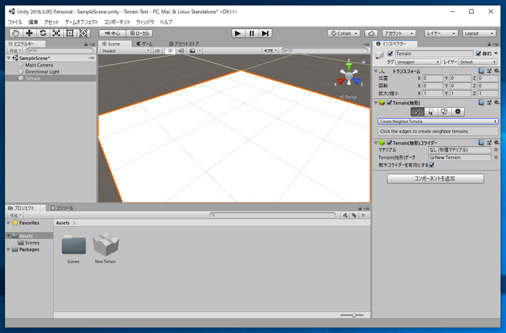
Task: Switch to the Game tab
Action: [145, 44]
